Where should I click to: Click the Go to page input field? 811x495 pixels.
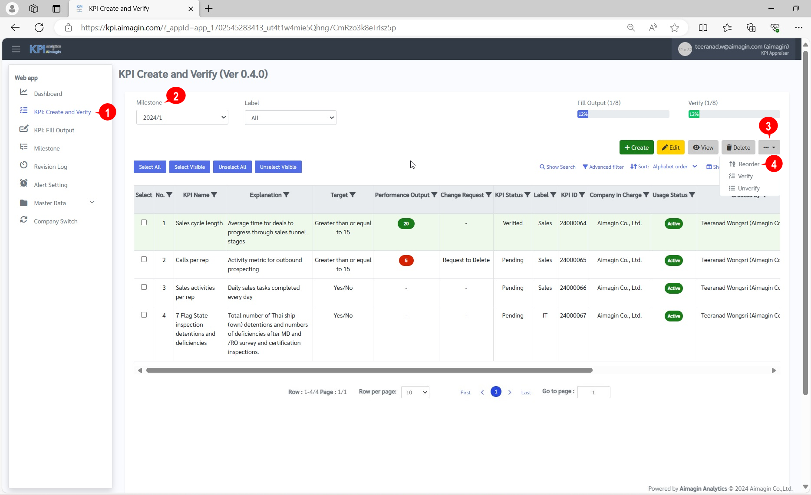[x=593, y=392]
